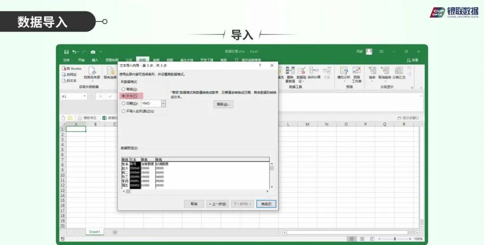Click the data preview horizontal scrollbar
Image resolution: width=484 pixels, height=245 pixels.
[x=195, y=191]
